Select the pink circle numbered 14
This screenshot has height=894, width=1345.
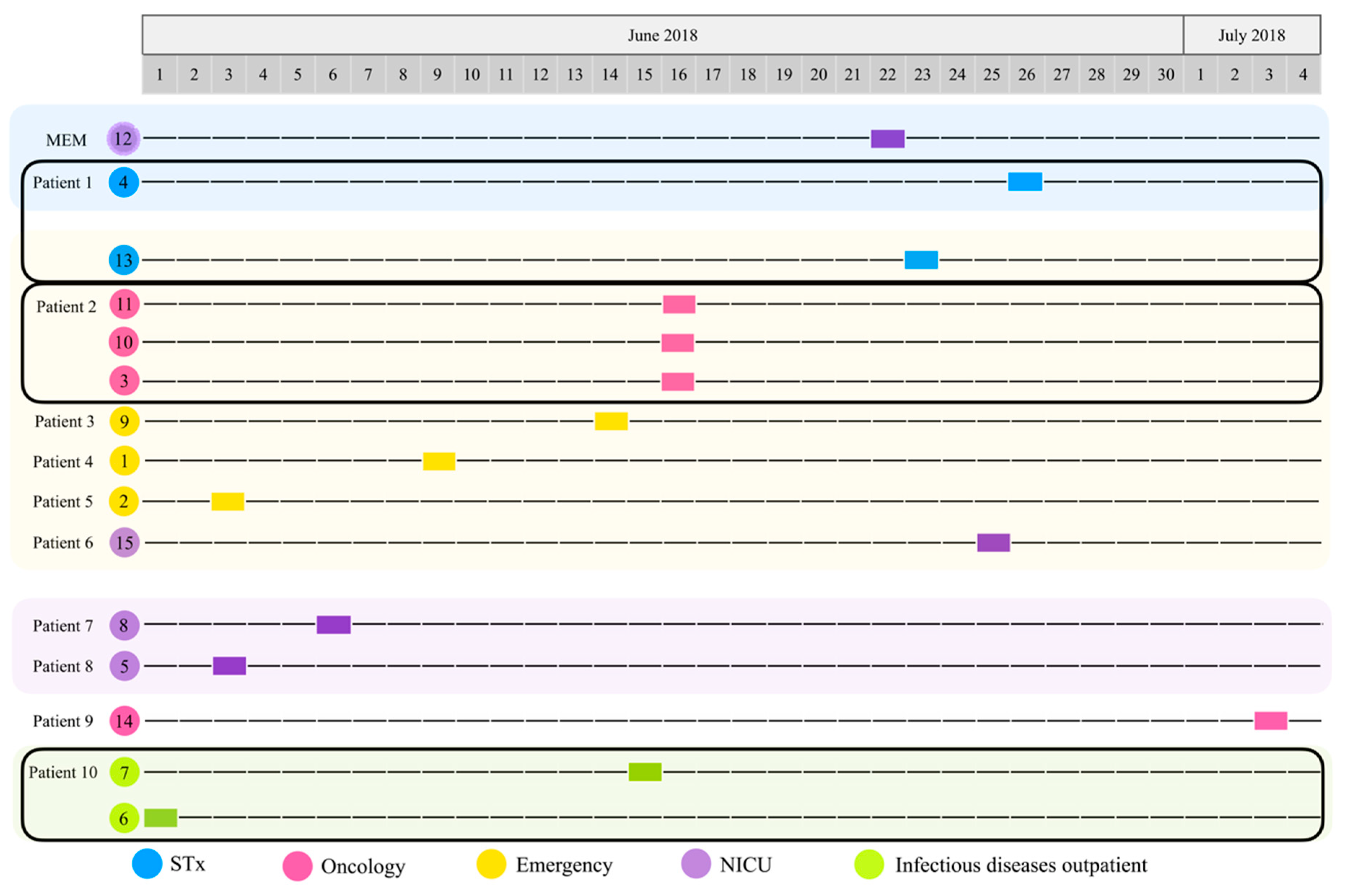click(x=124, y=721)
